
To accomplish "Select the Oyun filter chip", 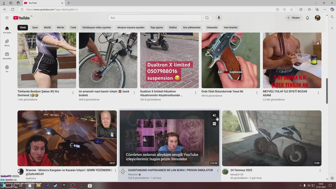I will point(35,28).
